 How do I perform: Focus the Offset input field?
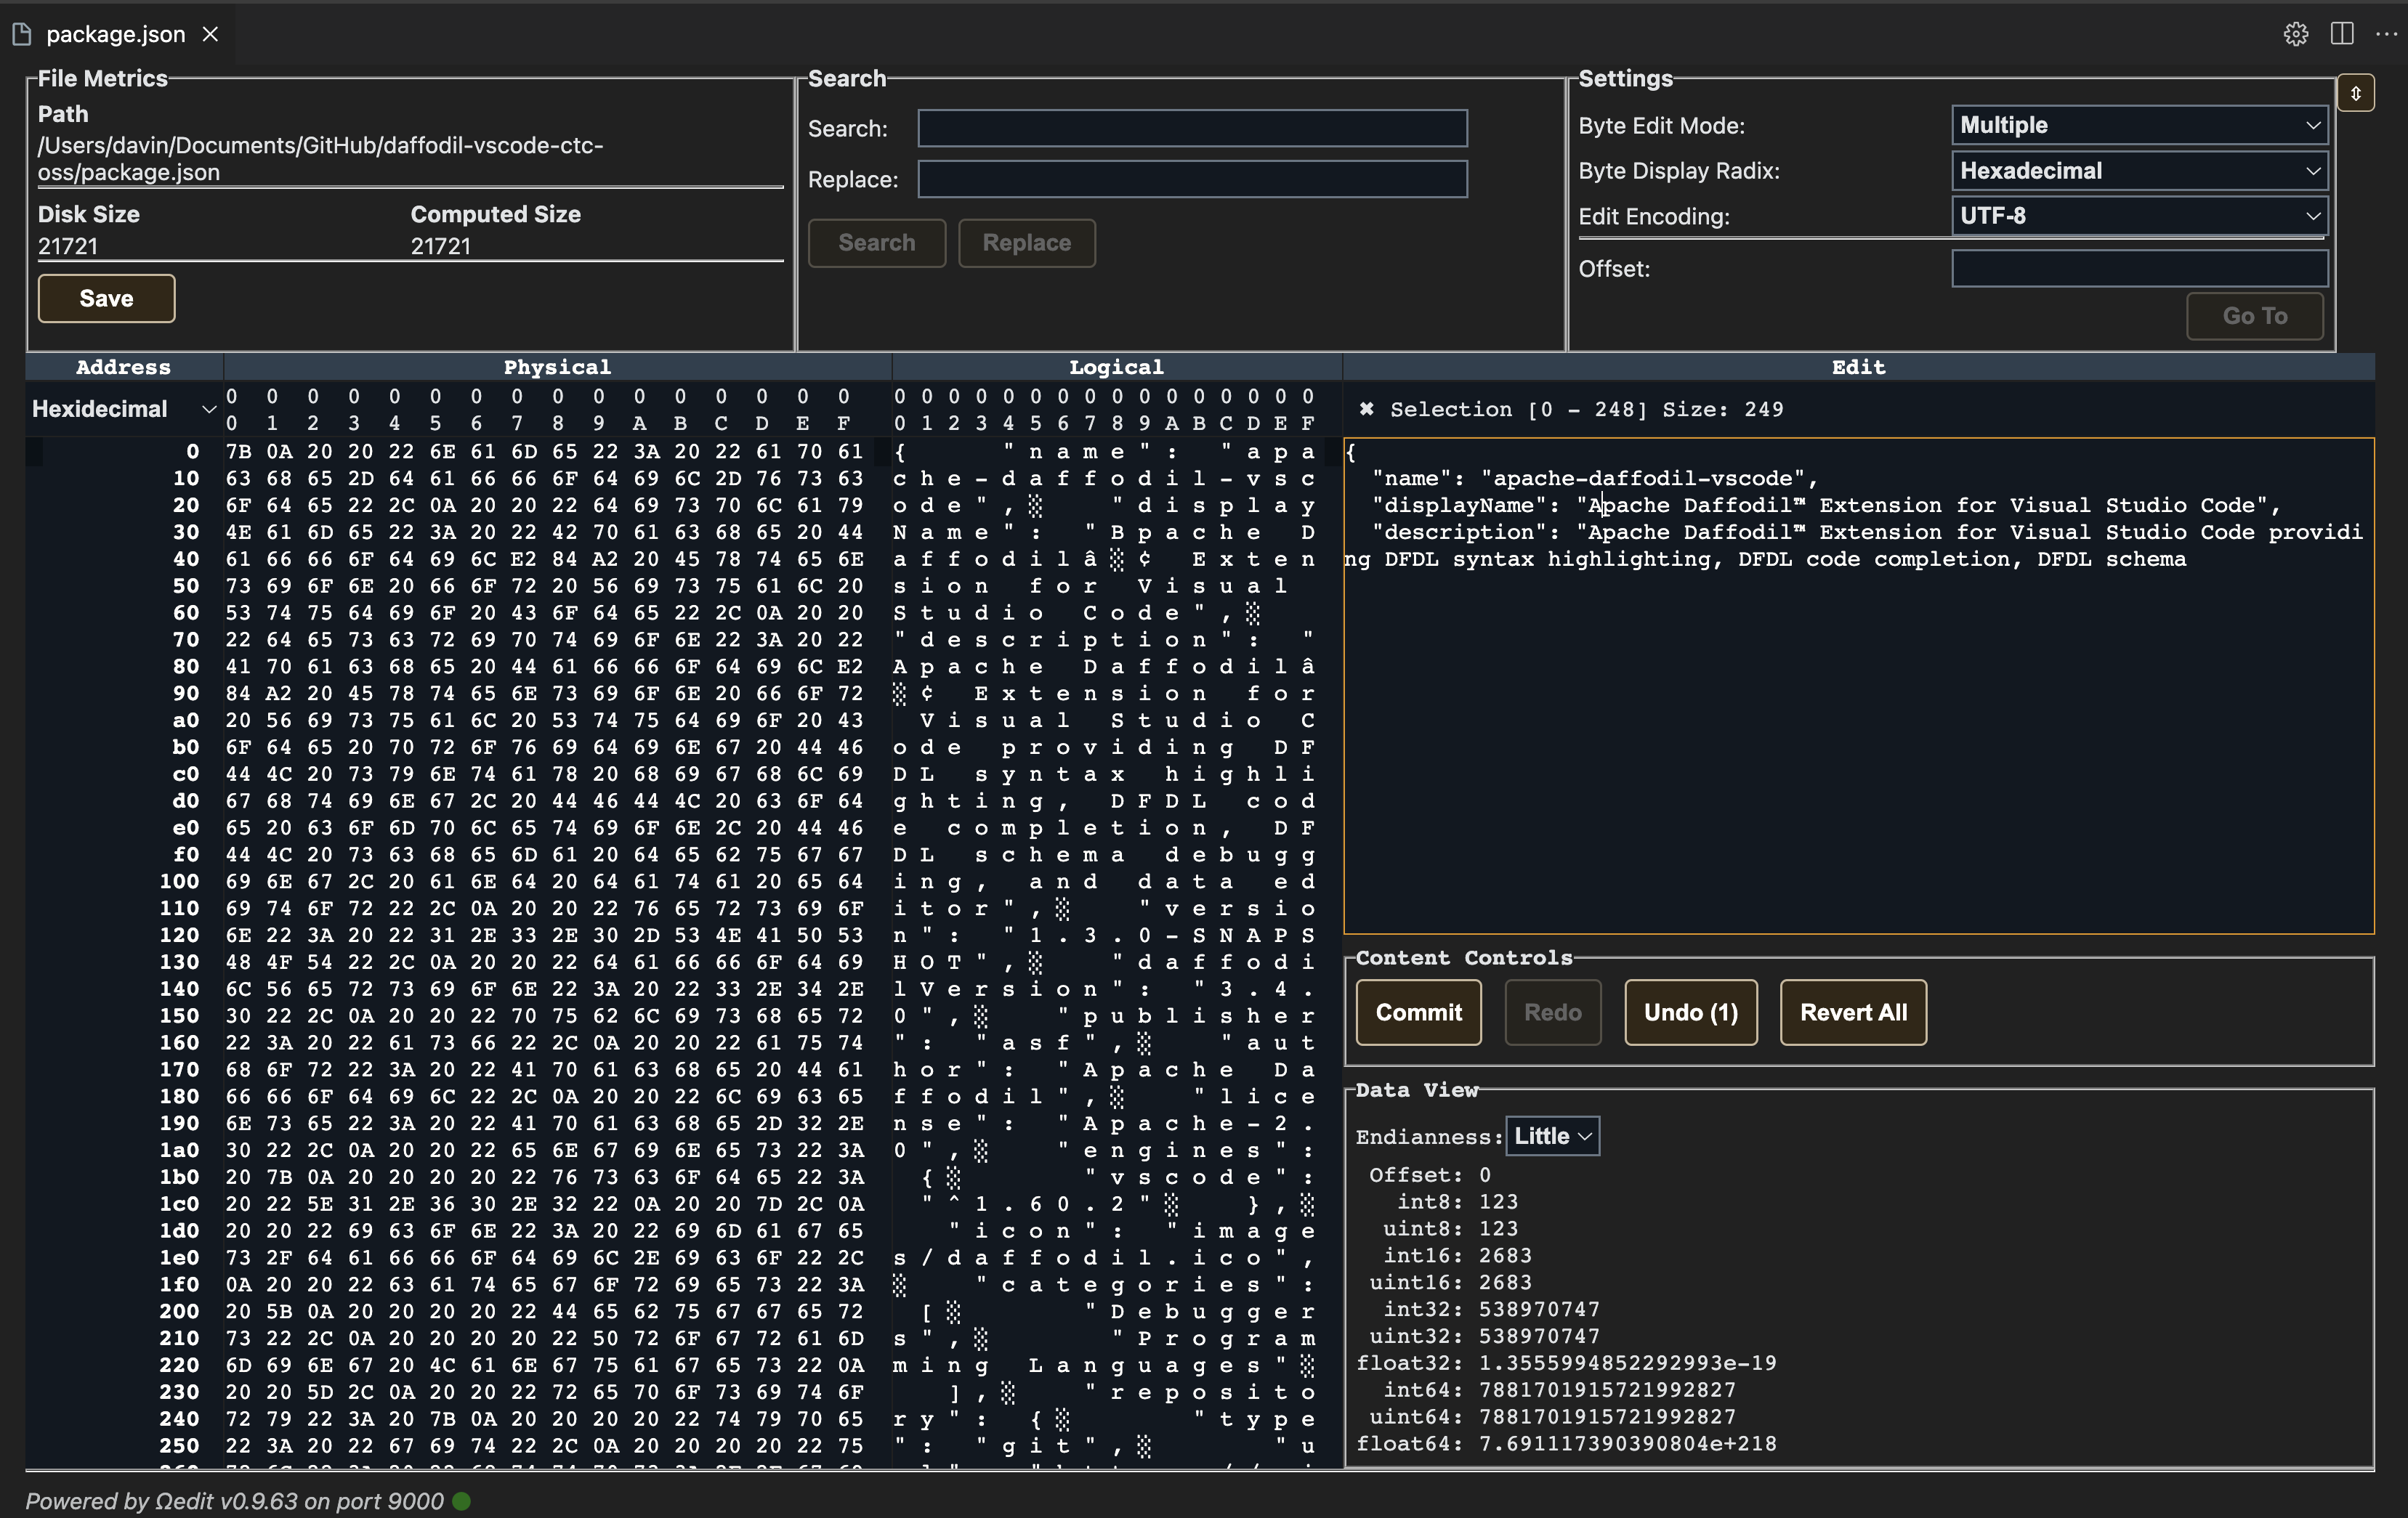coord(2139,269)
